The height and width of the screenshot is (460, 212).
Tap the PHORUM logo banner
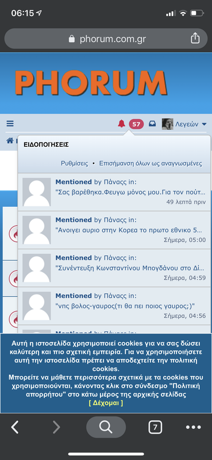(91, 83)
